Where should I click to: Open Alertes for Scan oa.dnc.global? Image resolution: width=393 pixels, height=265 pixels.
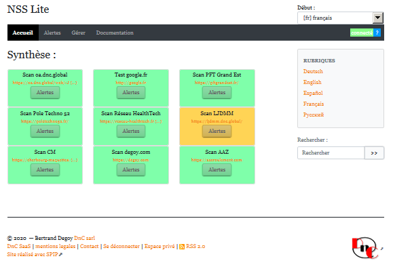[45, 92]
